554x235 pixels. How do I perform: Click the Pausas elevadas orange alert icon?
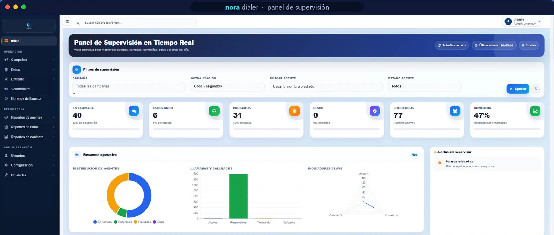coord(440,163)
